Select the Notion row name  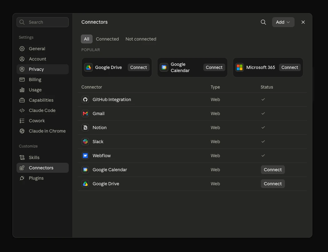click(x=100, y=128)
